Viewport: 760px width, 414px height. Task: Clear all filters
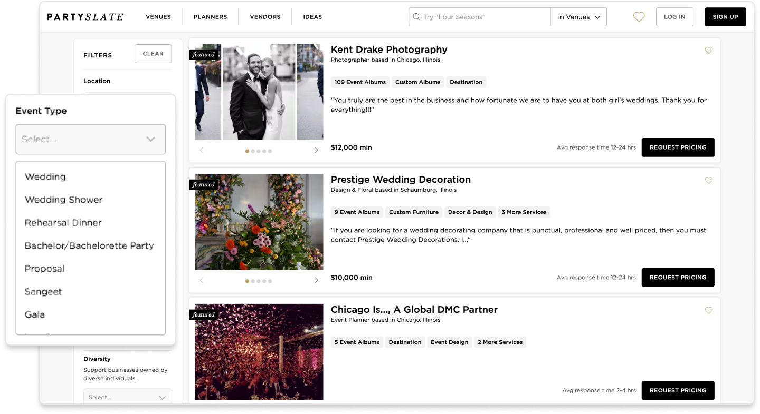click(x=153, y=54)
